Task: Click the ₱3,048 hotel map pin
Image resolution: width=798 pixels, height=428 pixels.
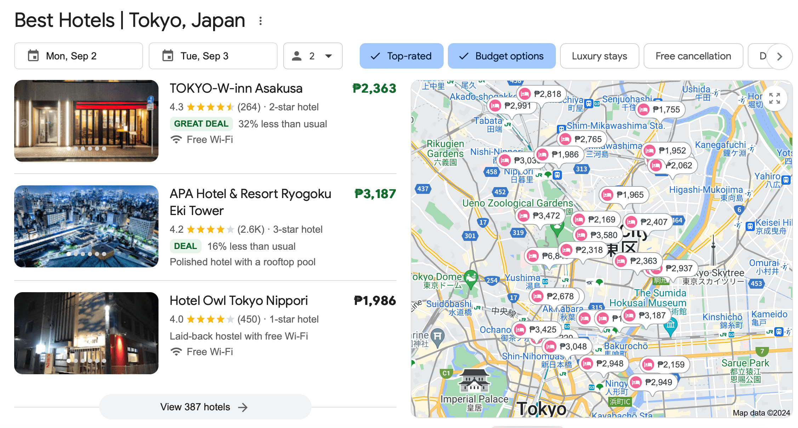Action: pos(567,347)
